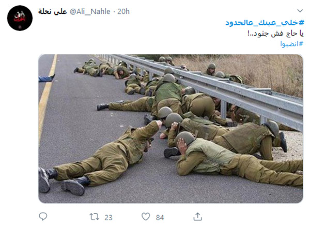View likes by clicking the count 84
Image resolution: width=310 pixels, height=226 pixels.
click(x=160, y=218)
